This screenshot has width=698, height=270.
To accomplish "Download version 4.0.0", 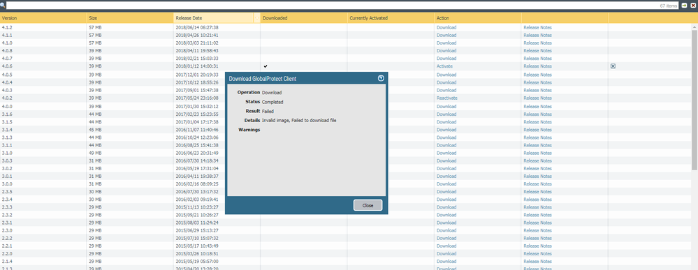I will pos(446,106).
